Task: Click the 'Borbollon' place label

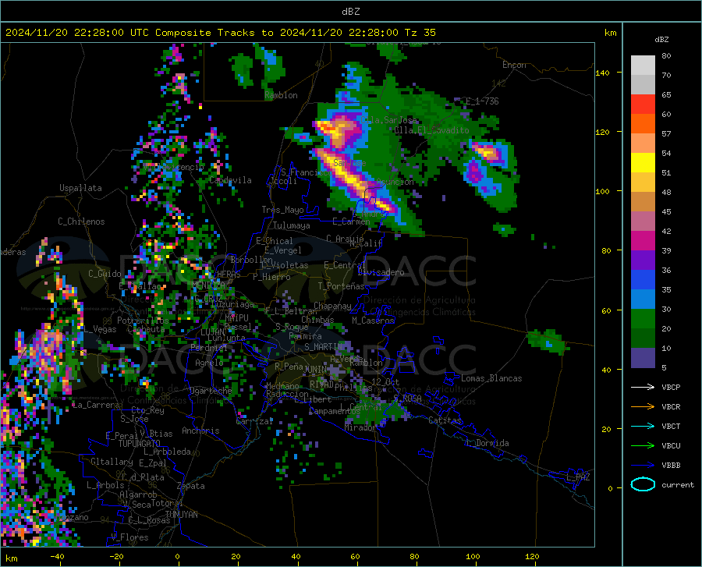Action: coord(252,260)
